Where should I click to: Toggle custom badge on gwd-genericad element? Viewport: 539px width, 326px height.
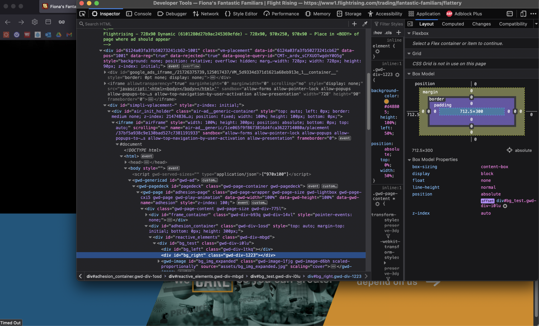[209, 180]
